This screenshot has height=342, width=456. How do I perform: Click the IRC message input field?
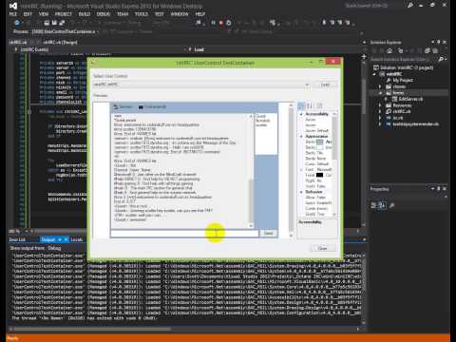click(184, 234)
